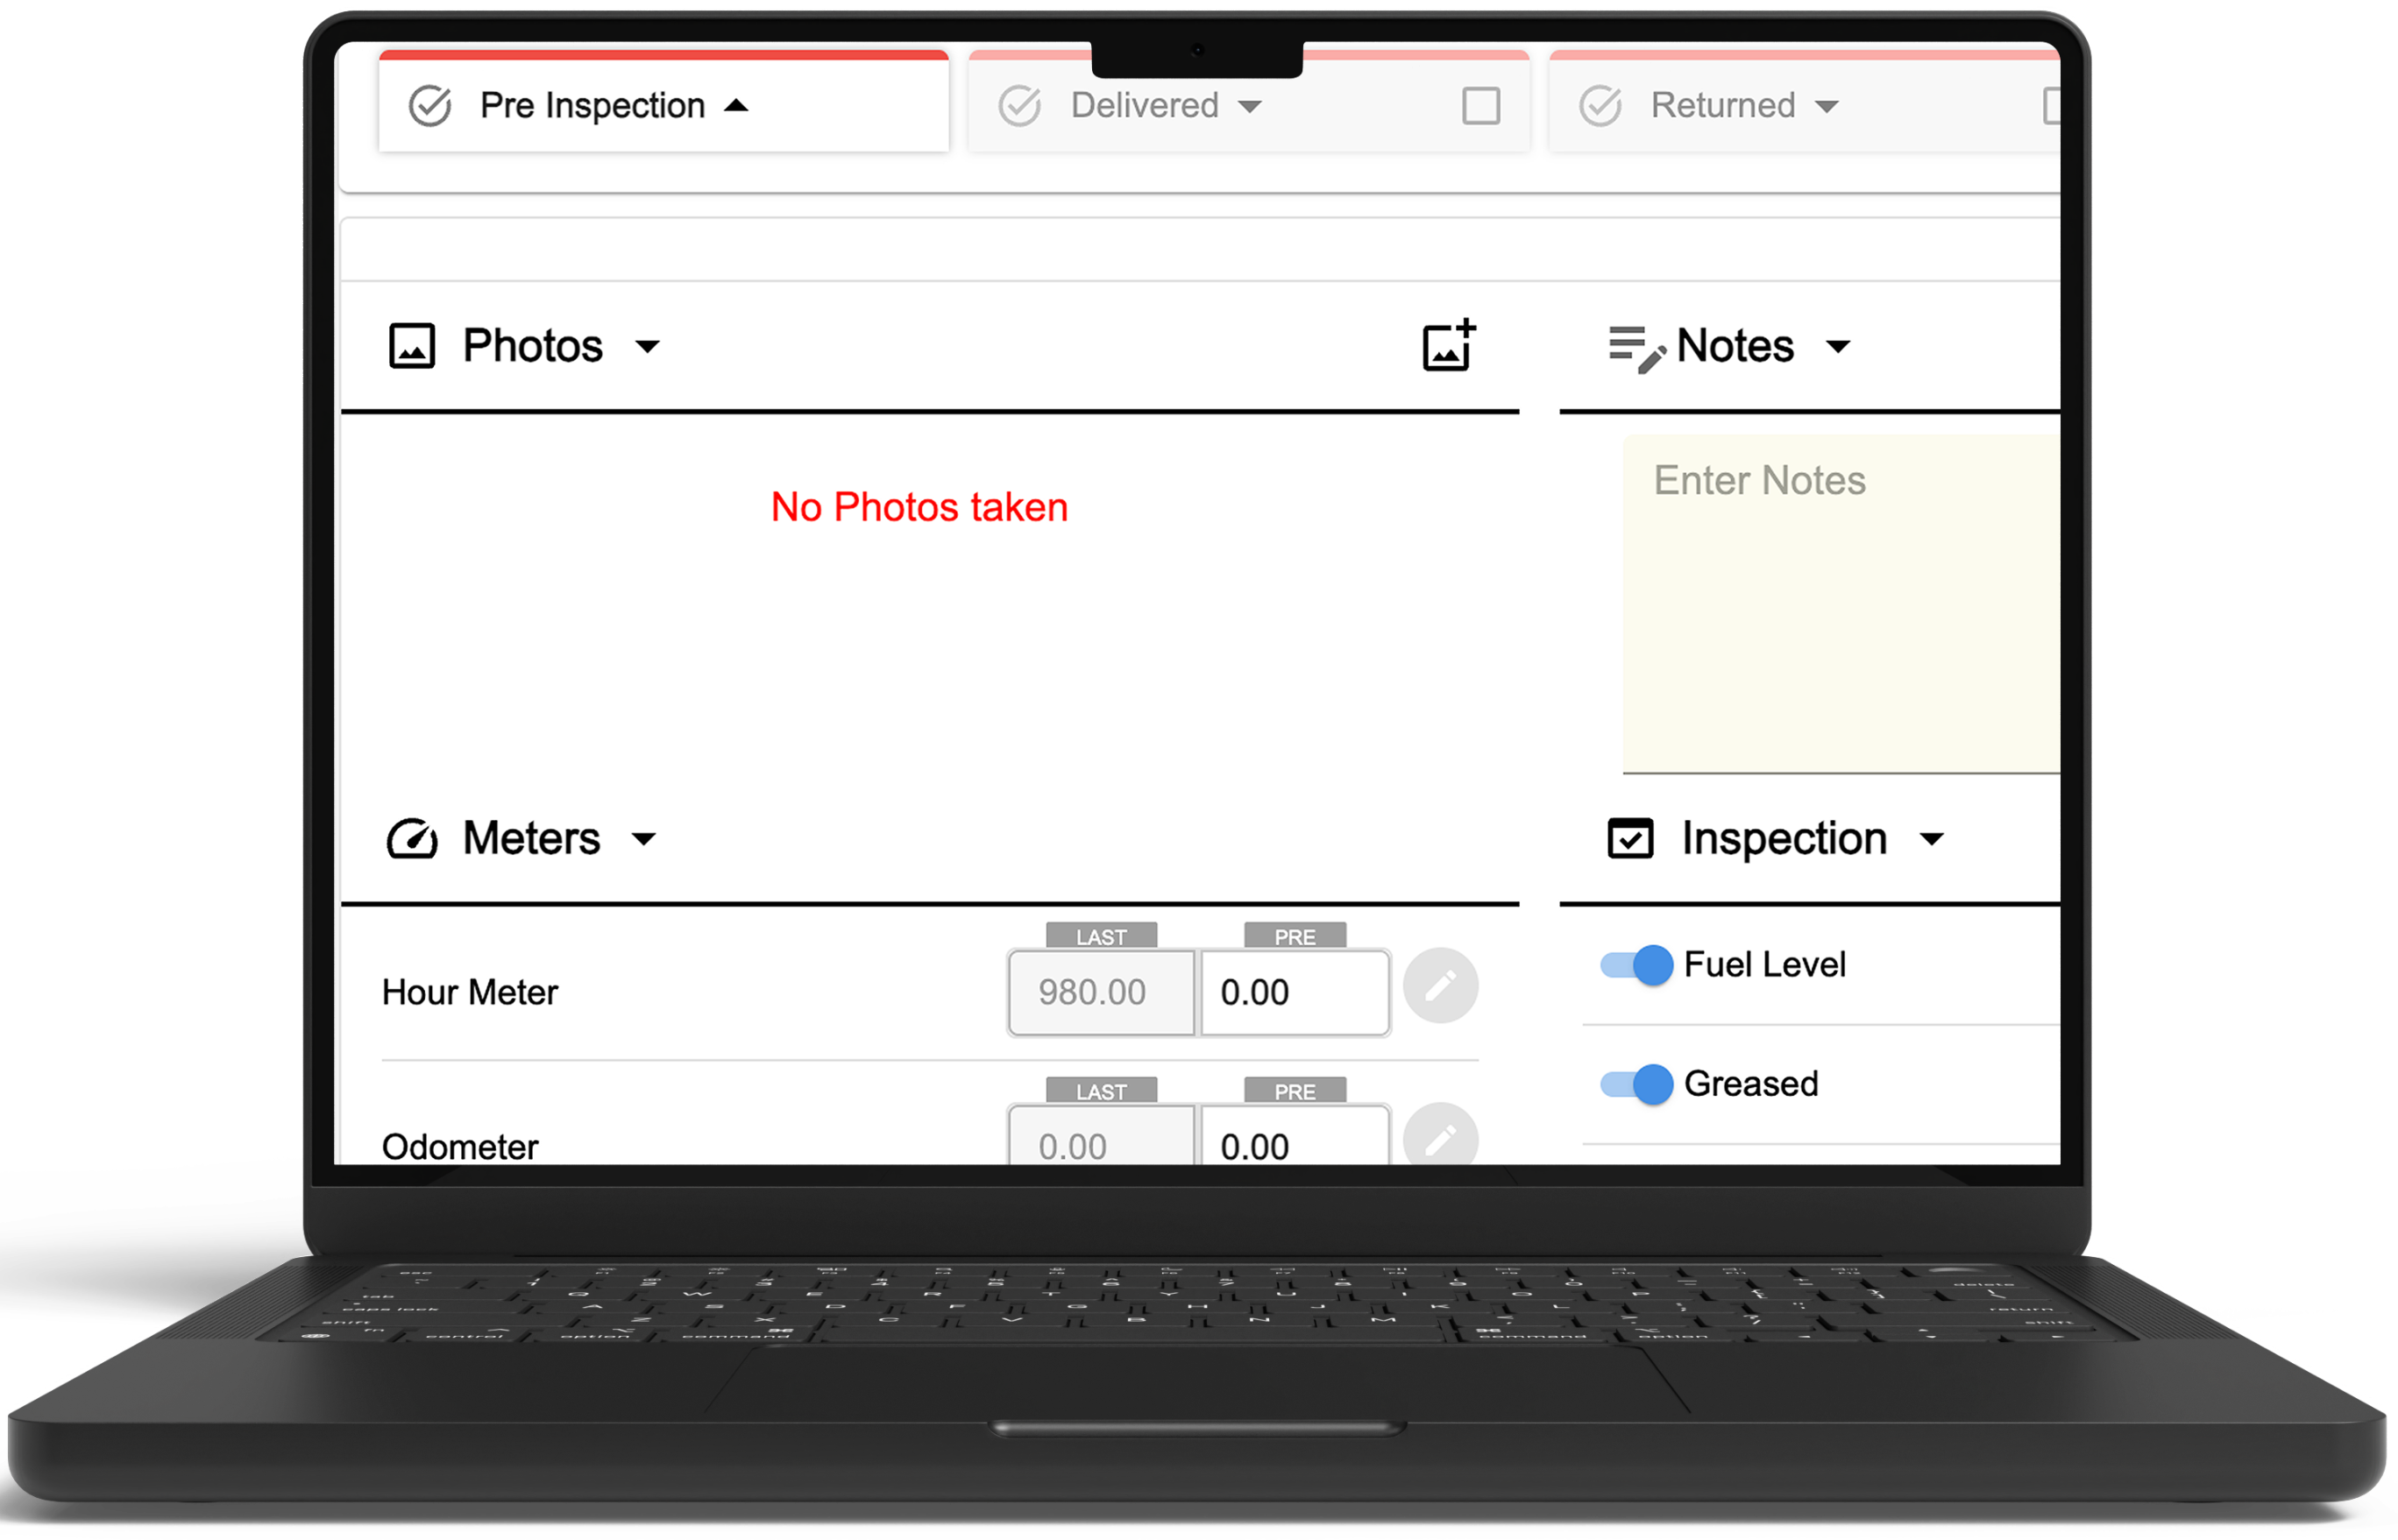This screenshot has height=1540, width=2398.
Task: Click the Returned checkmark icon
Action: [1601, 104]
